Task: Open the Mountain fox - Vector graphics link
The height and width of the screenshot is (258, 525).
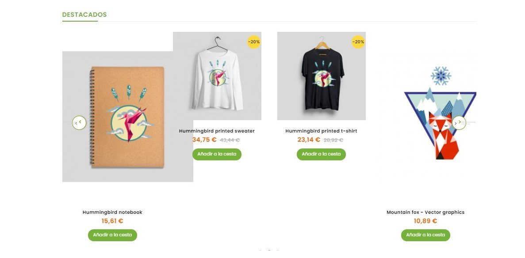Action: tap(425, 212)
